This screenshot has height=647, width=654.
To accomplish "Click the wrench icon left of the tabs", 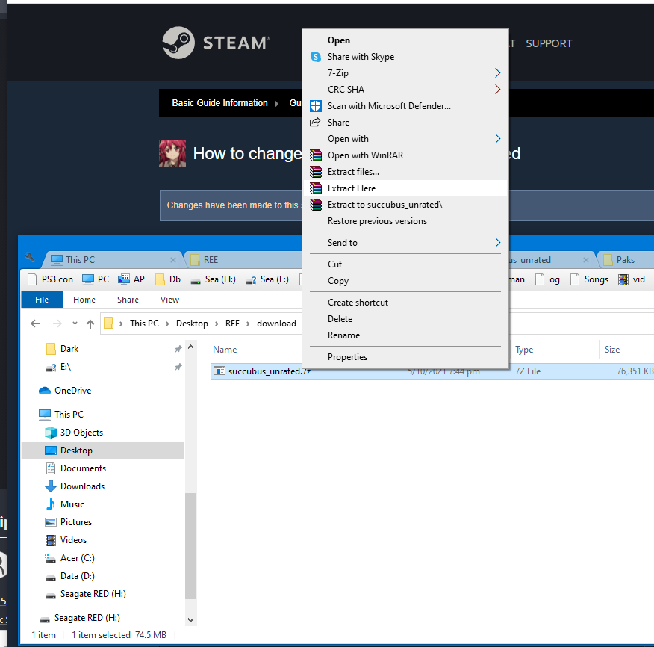I will pos(30,259).
